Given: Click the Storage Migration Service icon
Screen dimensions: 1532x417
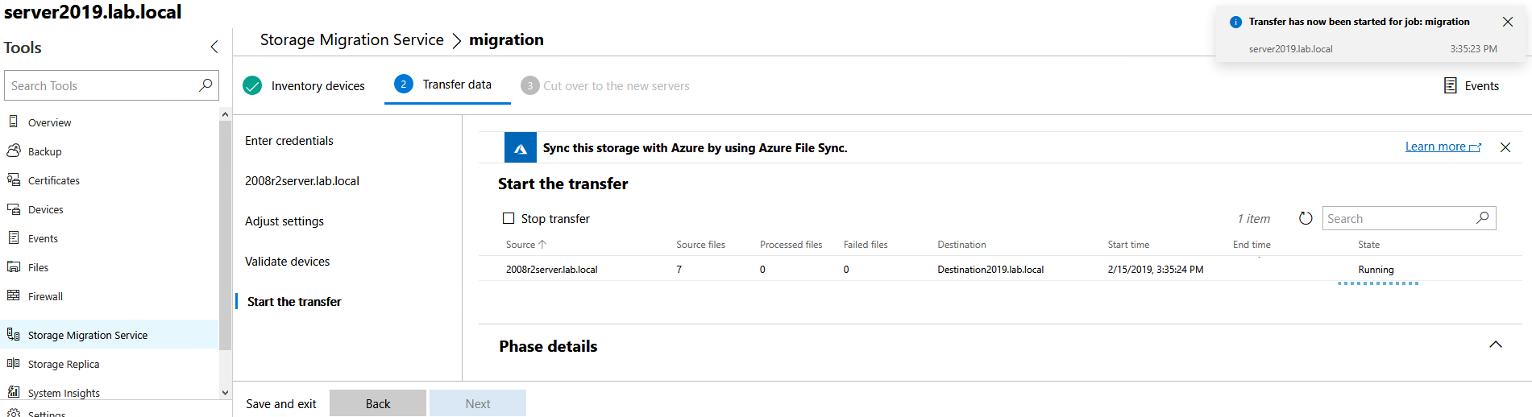Looking at the screenshot, I should (14, 334).
